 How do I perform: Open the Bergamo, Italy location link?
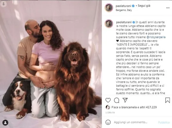[x=124, y=10]
